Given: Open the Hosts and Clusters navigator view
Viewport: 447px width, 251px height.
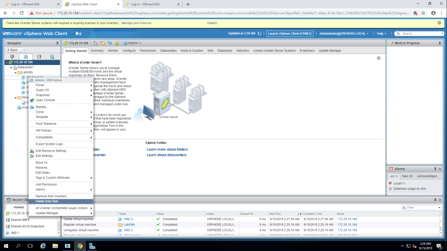Looking at the screenshot, I should (x=12, y=57).
